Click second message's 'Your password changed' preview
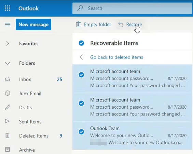The height and width of the screenshot is (154, 193). pyautogui.click(x=137, y=114)
